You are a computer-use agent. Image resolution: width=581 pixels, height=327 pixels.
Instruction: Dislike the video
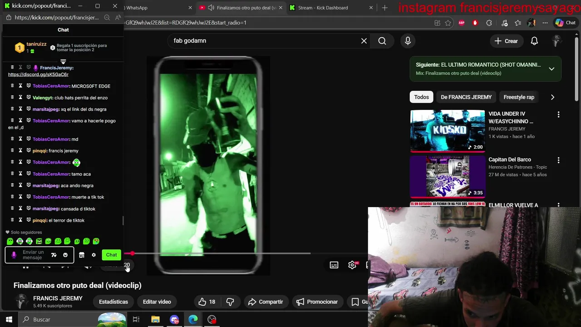230,302
